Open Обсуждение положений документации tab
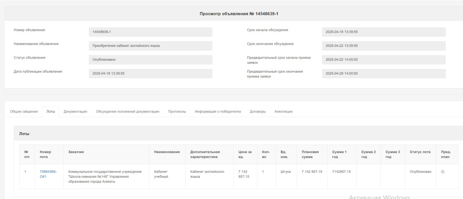 pyautogui.click(x=127, y=111)
